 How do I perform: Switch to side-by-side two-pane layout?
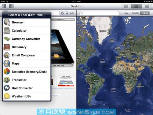(x=136, y=6)
